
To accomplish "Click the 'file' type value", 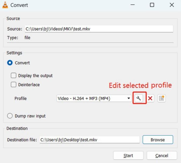I will point(27,38).
